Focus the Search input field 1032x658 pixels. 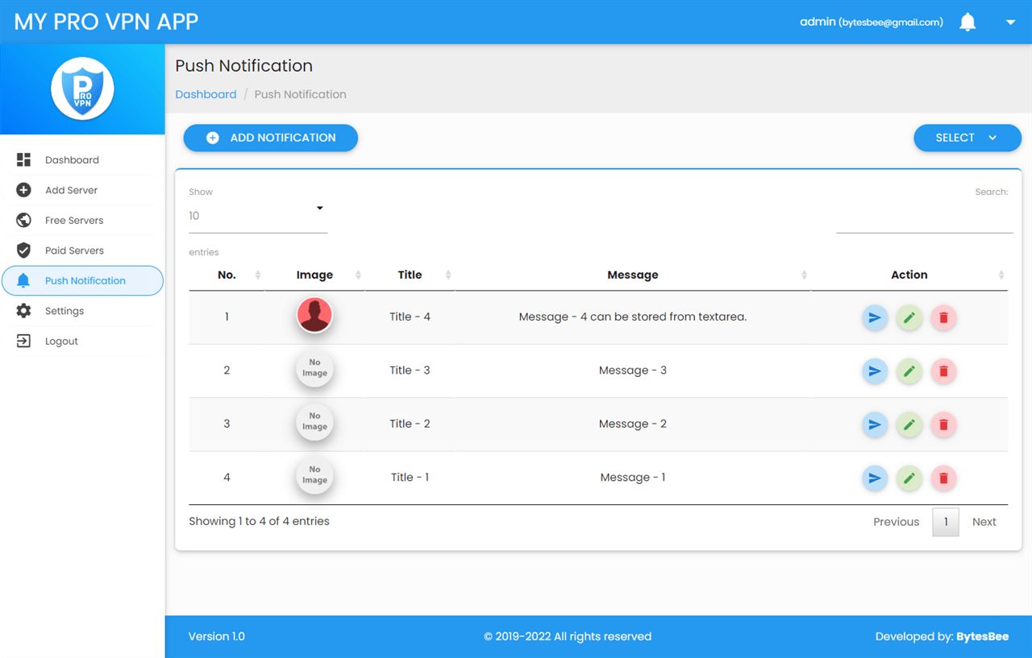[x=925, y=217]
